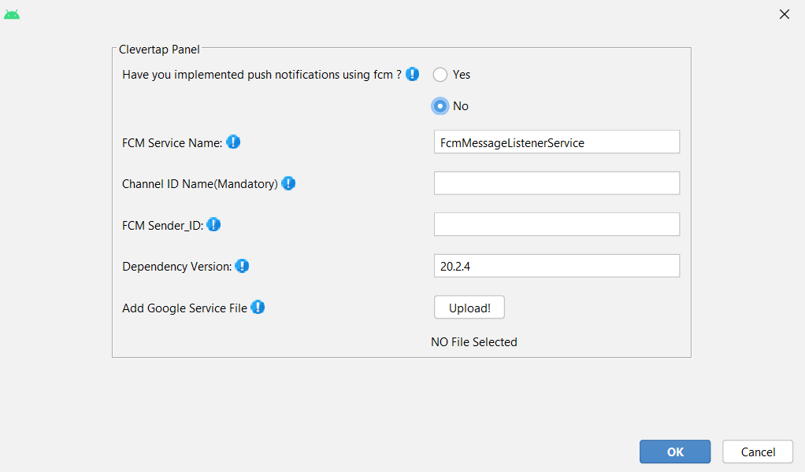Confirm the dialog with OK
The width and height of the screenshot is (805, 472).
[x=675, y=452]
